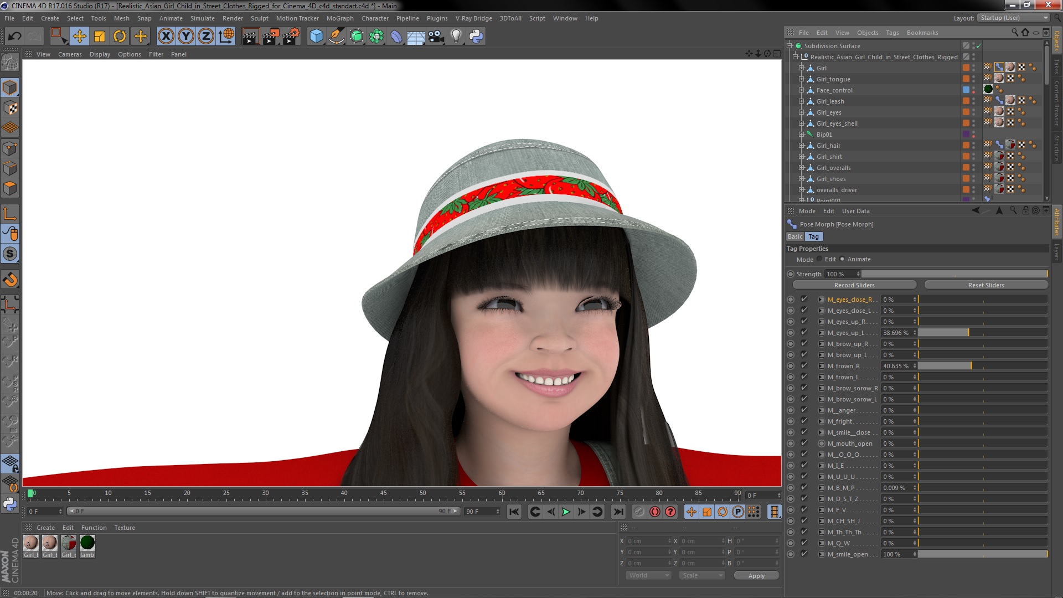Toggle M_B_M_P checkbox
This screenshot has width=1063, height=598.
[x=804, y=488]
